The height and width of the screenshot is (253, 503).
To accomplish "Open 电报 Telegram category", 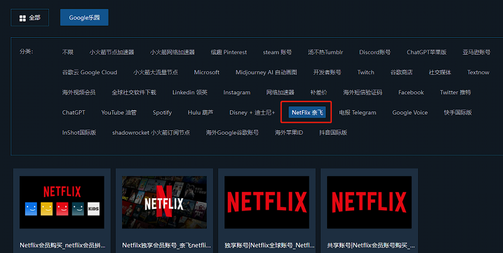I will point(357,113).
